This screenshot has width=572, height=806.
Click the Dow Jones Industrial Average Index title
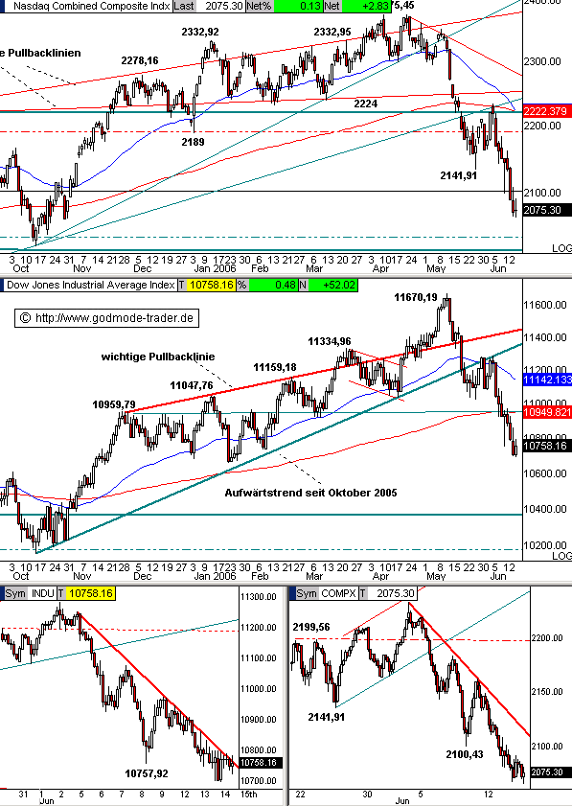pyautogui.click(x=90, y=285)
